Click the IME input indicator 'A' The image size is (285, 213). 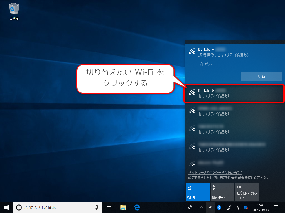point(237,207)
